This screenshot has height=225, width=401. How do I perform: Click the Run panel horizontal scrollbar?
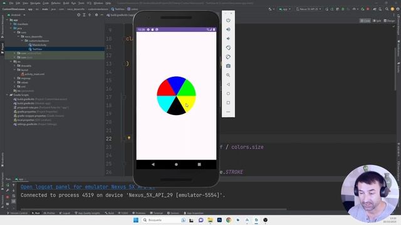(154, 209)
